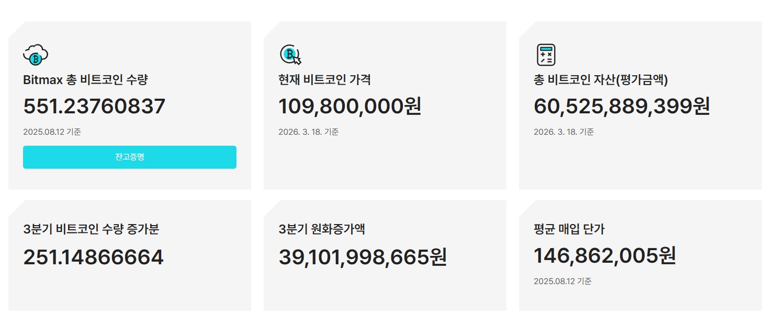Click the 551.23760837 total Bitcoin value

click(94, 107)
